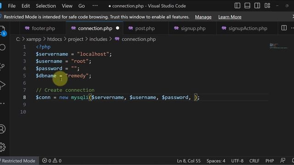Image resolution: width=294 pixels, height=165 pixels.
Task: Expand the hidden menus ellipsis in menu bar
Action: [x=95, y=5]
